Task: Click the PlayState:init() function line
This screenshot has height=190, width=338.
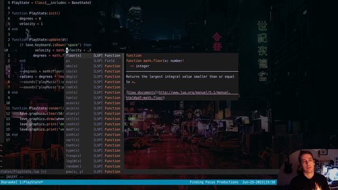Action: click(36, 13)
